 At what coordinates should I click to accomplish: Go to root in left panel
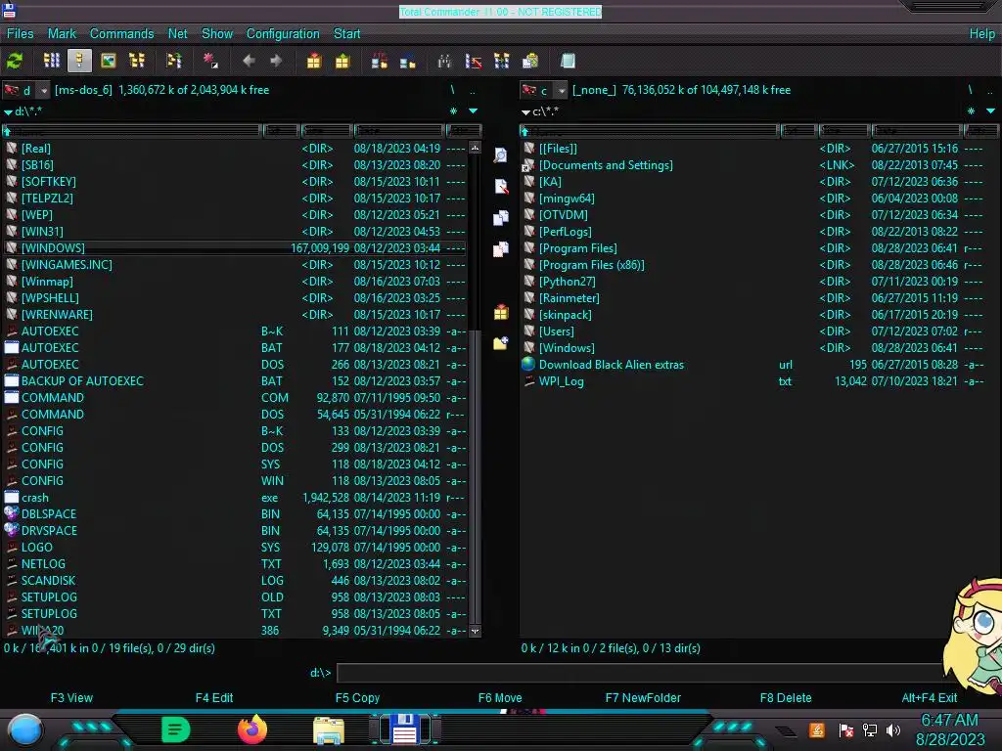452,90
